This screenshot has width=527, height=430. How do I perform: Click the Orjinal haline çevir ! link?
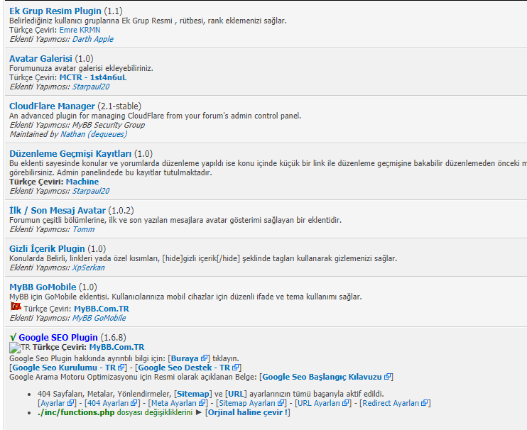pyautogui.click(x=248, y=412)
